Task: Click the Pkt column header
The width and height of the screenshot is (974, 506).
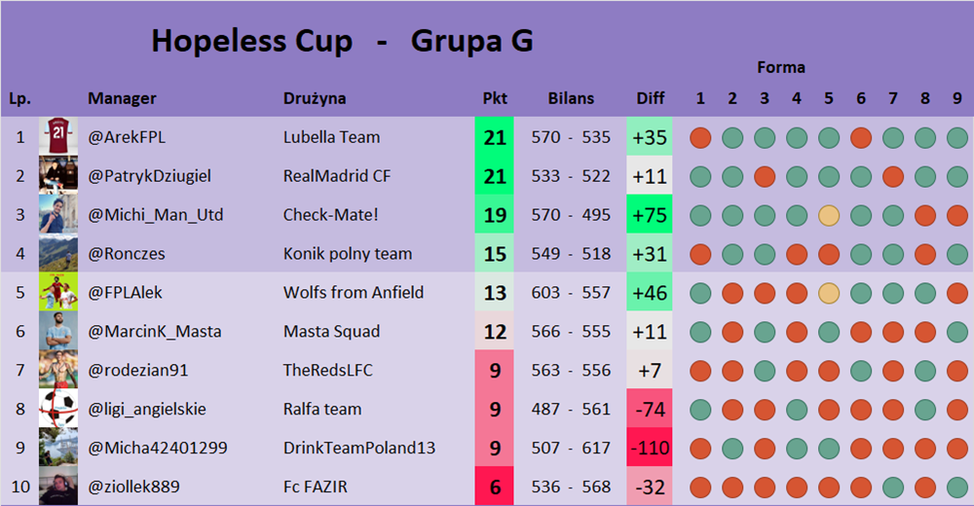Action: click(495, 98)
